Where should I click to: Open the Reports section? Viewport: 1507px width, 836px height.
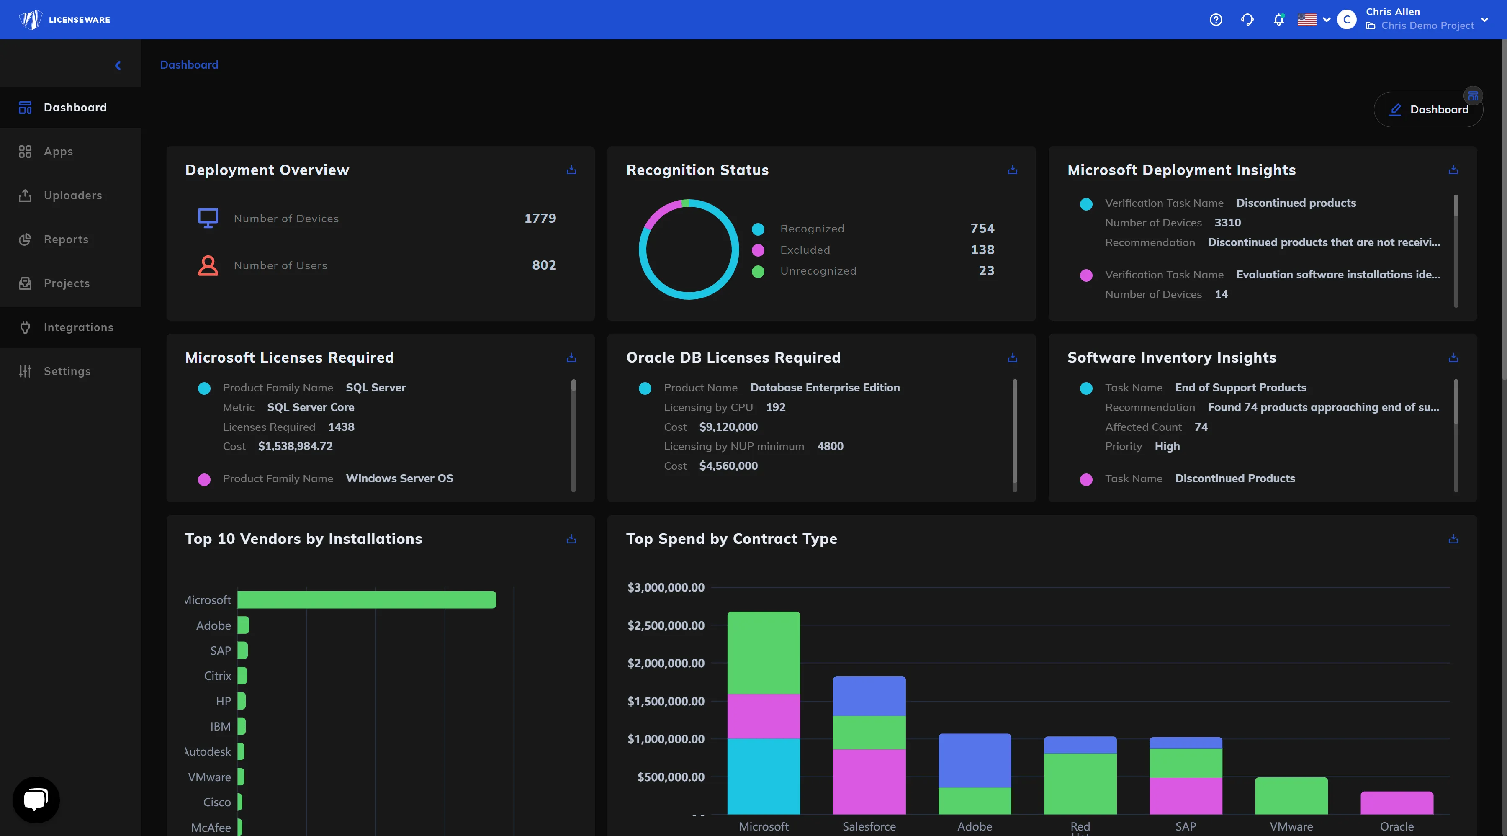tap(66, 239)
